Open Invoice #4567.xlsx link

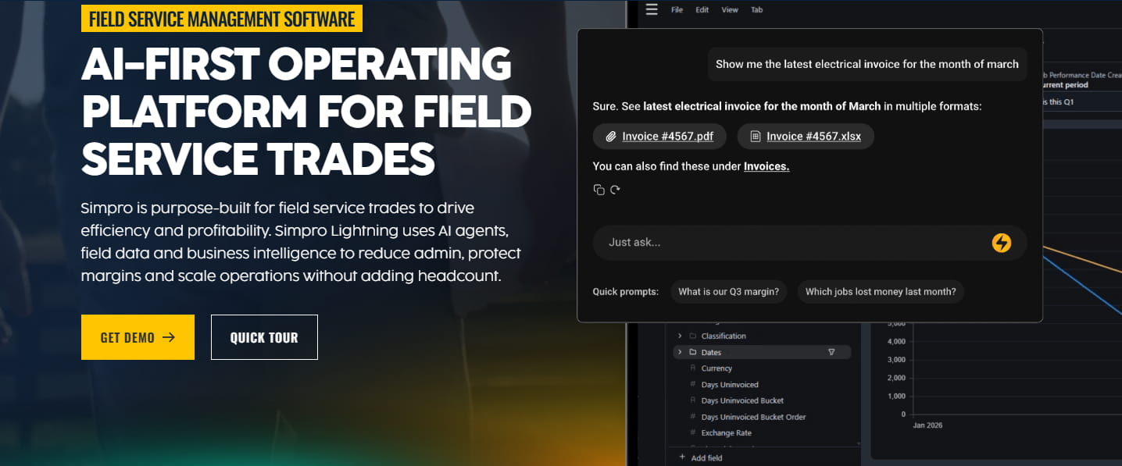[813, 137]
